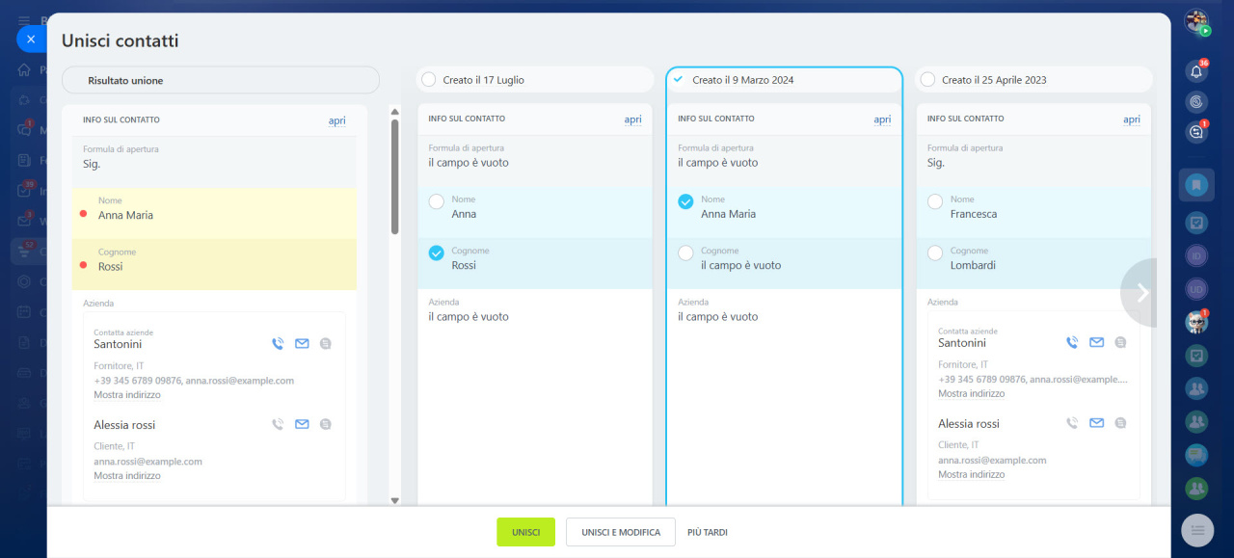1234x558 pixels.
Task: Click the UNISCI green button
Action: tap(525, 532)
